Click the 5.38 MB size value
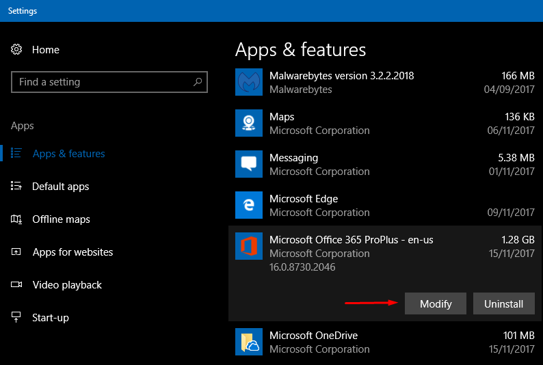543x365 pixels. [x=516, y=158]
